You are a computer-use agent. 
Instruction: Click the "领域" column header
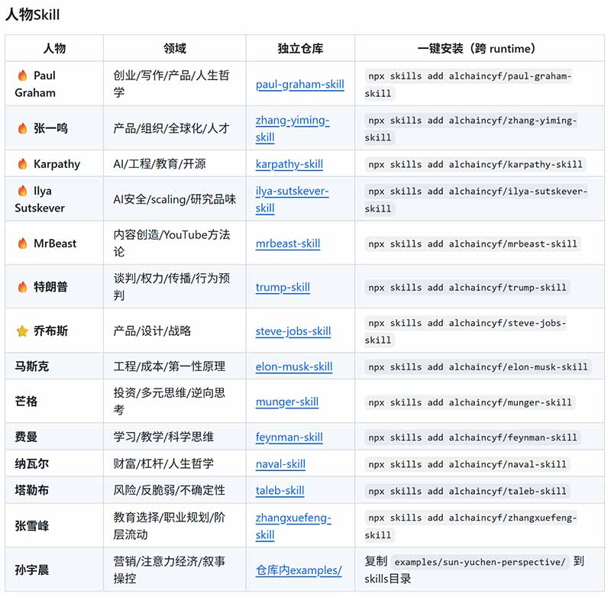click(x=175, y=48)
